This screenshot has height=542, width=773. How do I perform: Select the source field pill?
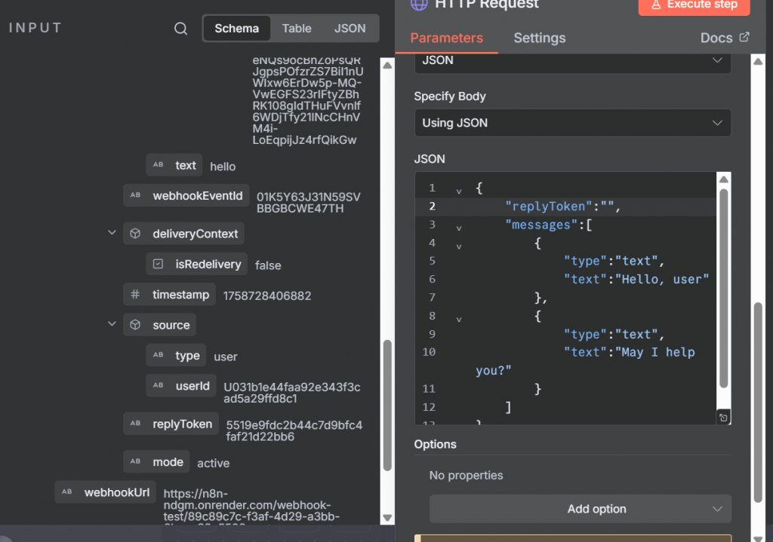click(160, 325)
